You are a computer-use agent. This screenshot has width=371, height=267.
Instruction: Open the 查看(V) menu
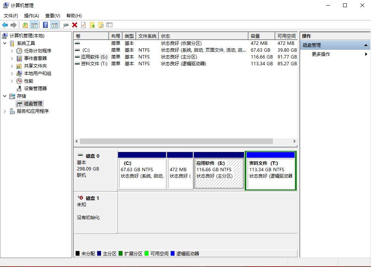click(x=52, y=16)
